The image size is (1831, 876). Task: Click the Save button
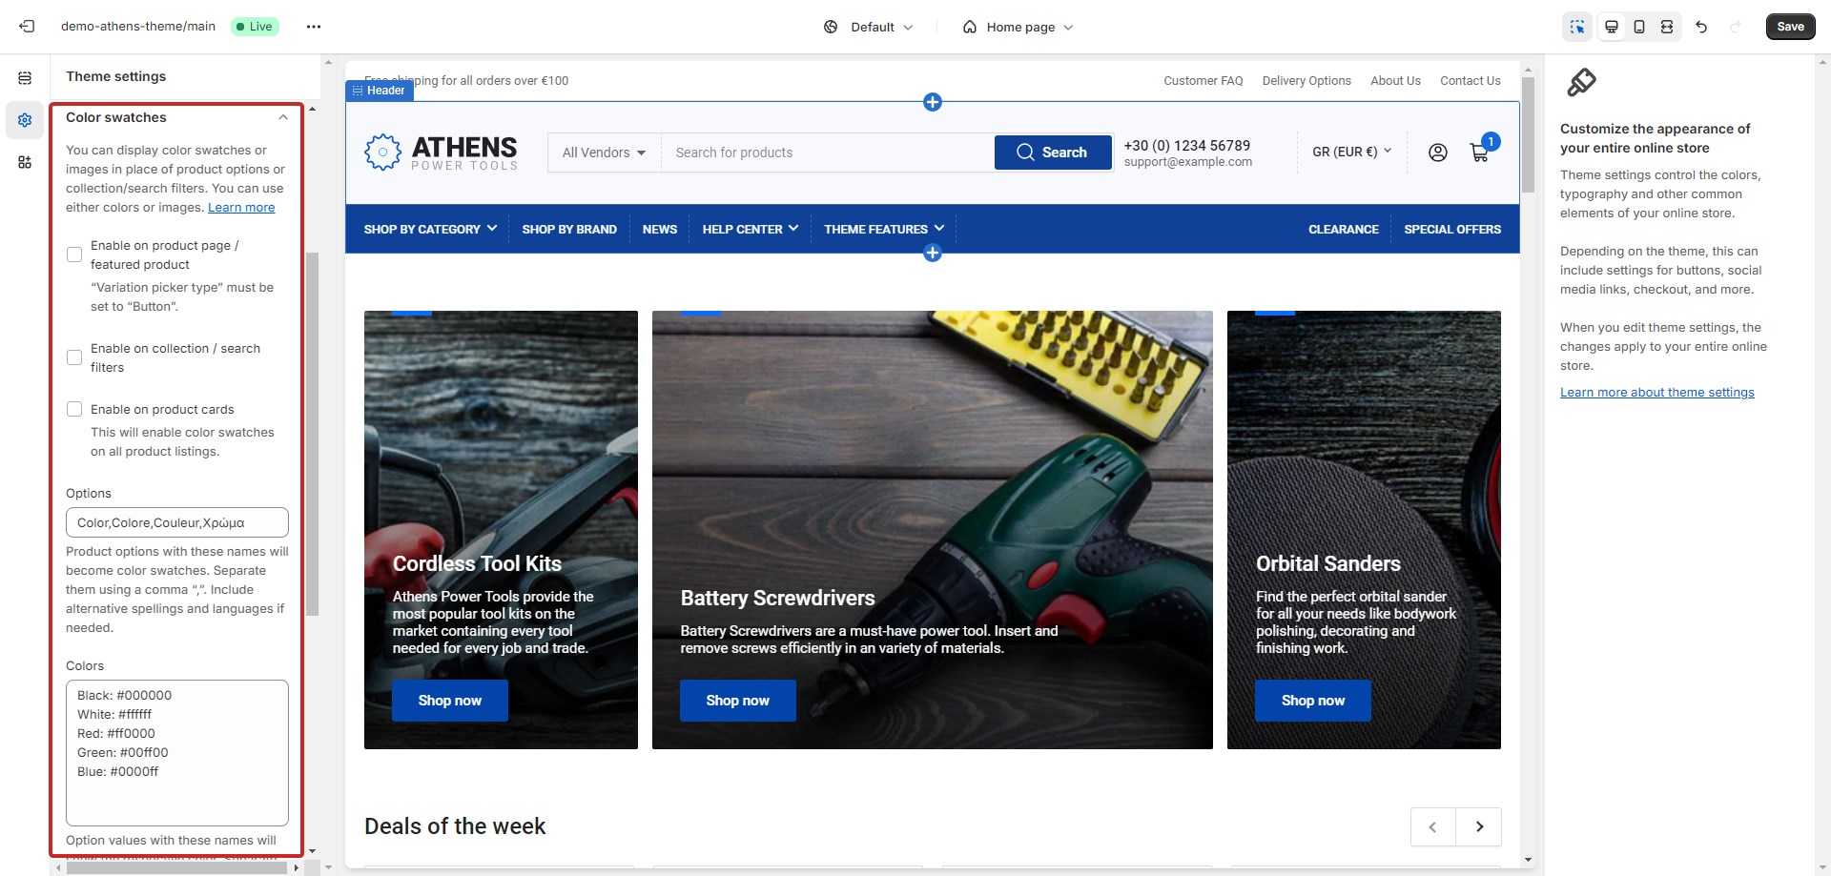[1790, 27]
